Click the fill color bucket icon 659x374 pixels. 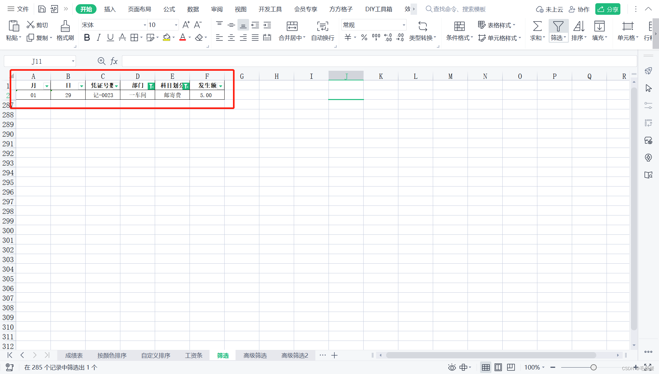click(166, 38)
